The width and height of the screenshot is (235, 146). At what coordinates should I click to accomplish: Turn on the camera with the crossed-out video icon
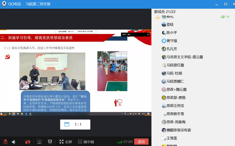[28, 142]
